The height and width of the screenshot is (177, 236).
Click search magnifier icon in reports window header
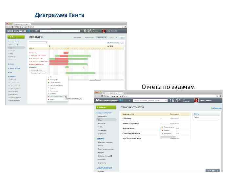pyautogui.click(x=166, y=100)
